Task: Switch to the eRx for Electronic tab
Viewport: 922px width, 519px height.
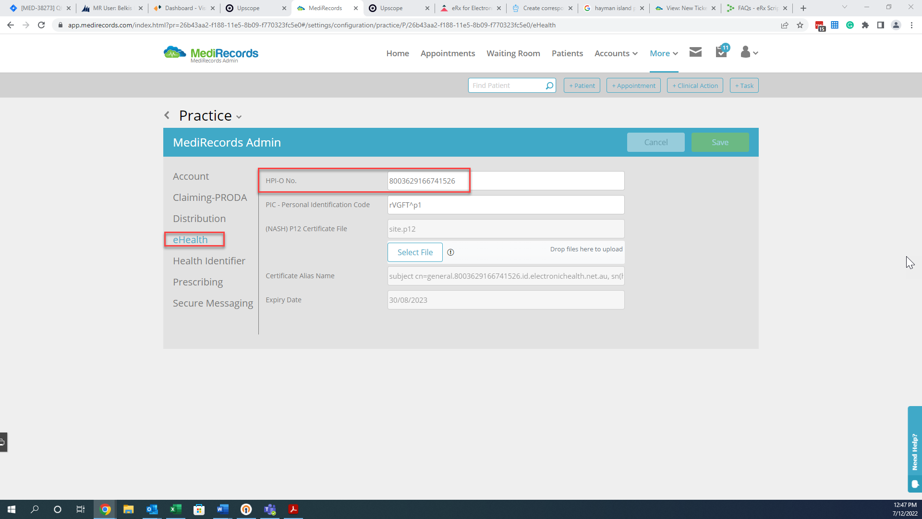Action: [471, 8]
